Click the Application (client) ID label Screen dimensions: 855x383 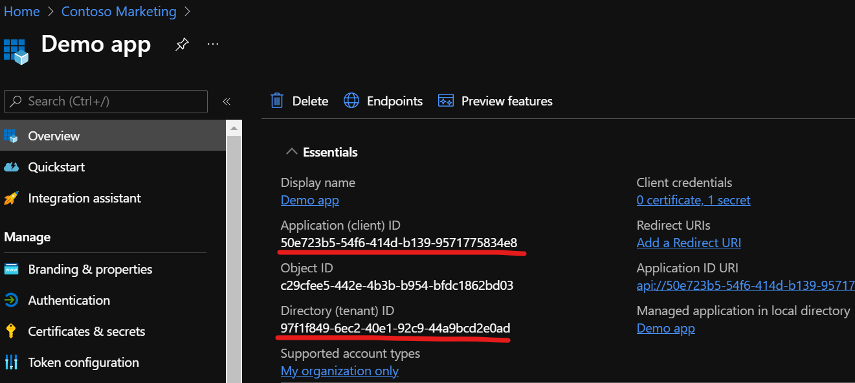[x=340, y=225]
